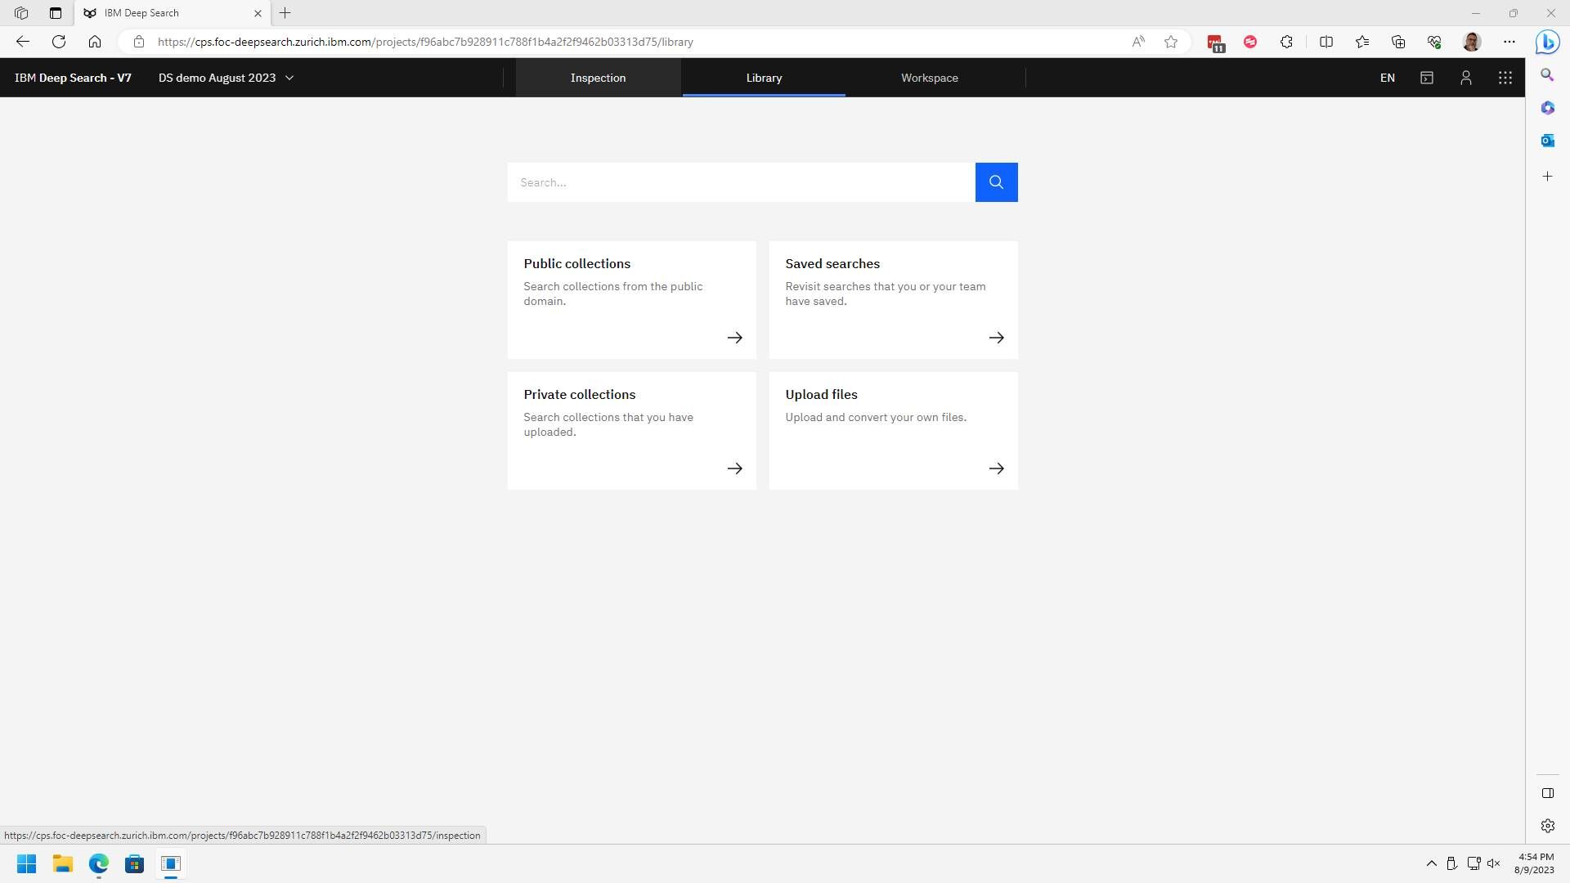1570x883 pixels.
Task: Open browser Collections
Action: click(1398, 42)
